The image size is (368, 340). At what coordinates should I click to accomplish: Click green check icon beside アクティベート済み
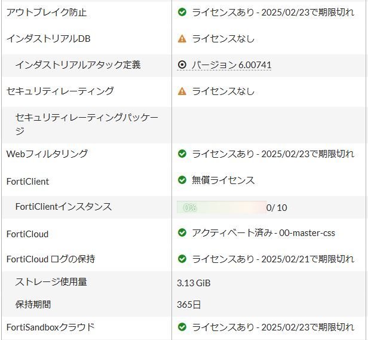pyautogui.click(x=182, y=232)
